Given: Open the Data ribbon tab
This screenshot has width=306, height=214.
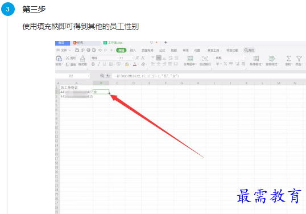Looking at the screenshot, I should pos(174,50).
